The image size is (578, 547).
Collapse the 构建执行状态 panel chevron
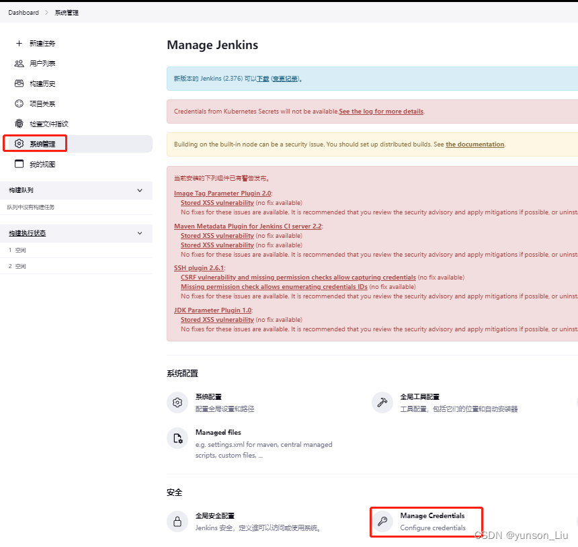140,233
